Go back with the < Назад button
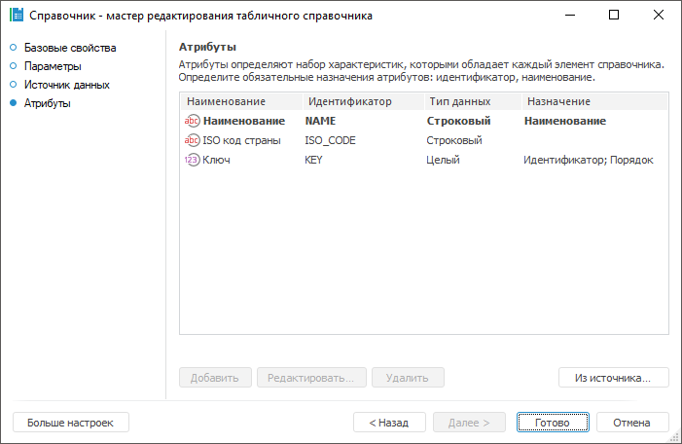682x444 pixels. [389, 423]
